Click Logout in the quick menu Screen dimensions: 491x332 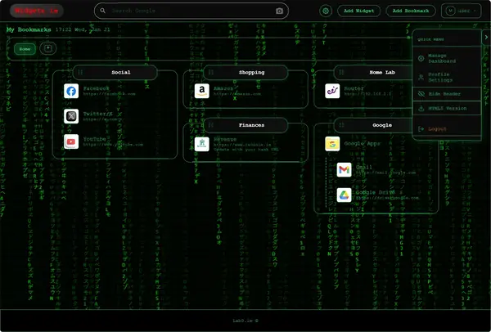[x=437, y=128]
